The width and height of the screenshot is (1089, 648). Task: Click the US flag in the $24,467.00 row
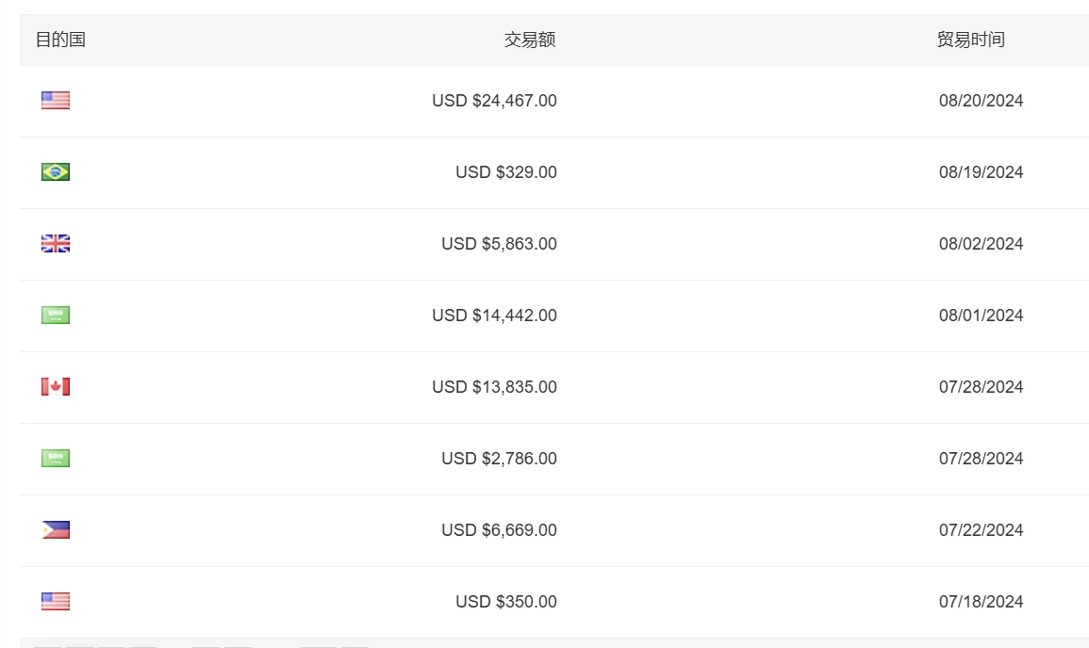coord(56,100)
